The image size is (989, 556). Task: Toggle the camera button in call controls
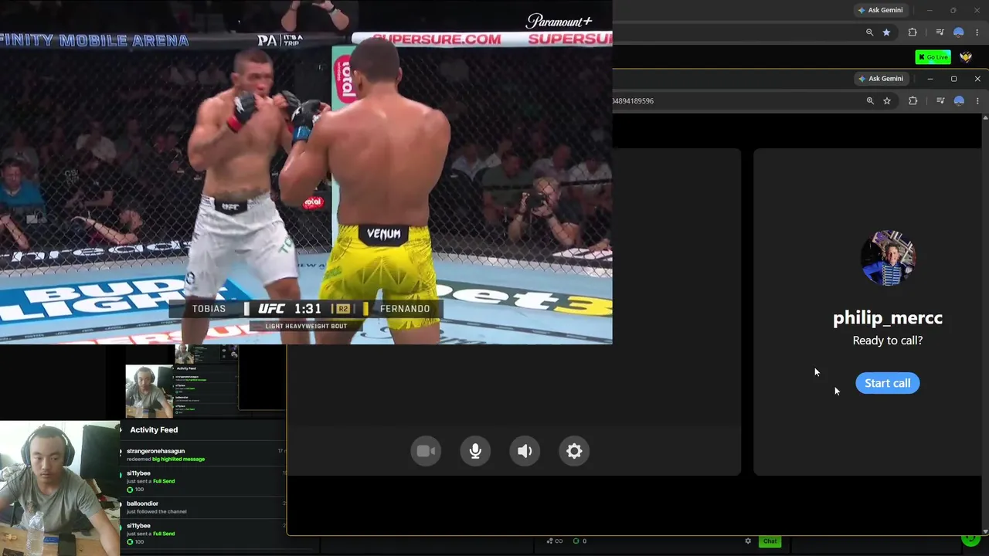pyautogui.click(x=426, y=451)
